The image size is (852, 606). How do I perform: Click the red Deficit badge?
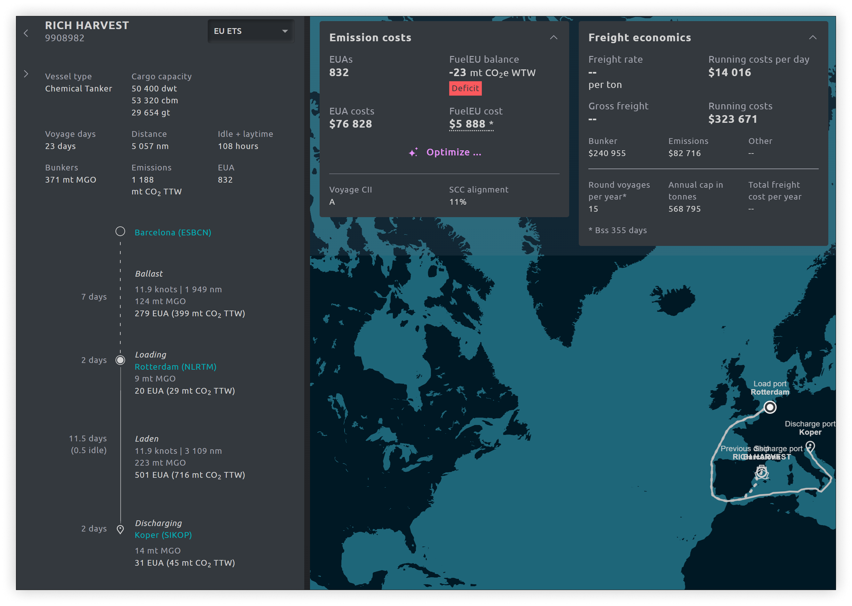point(465,89)
